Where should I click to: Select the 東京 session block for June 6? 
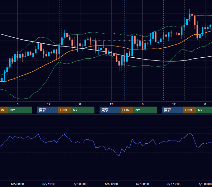(x=110, y=110)
